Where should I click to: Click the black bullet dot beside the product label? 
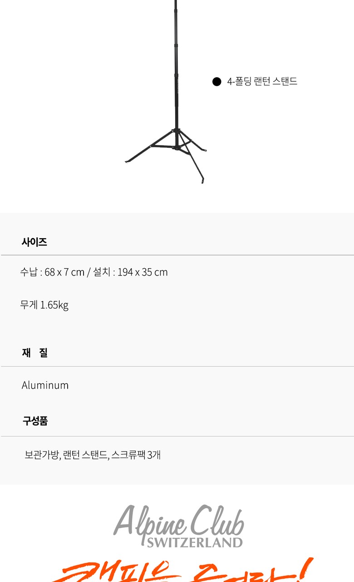point(216,82)
